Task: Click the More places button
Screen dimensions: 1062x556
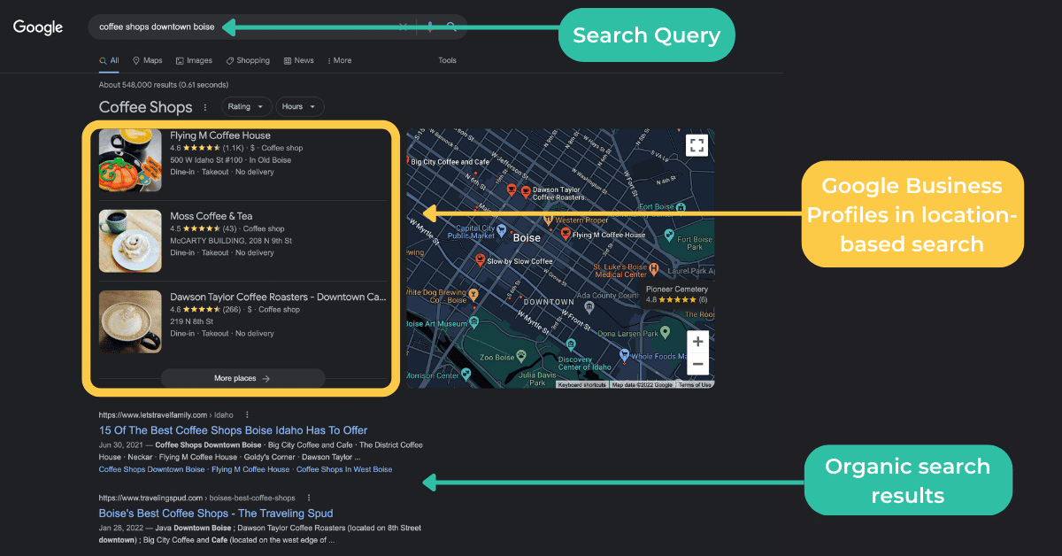Action: (x=242, y=378)
